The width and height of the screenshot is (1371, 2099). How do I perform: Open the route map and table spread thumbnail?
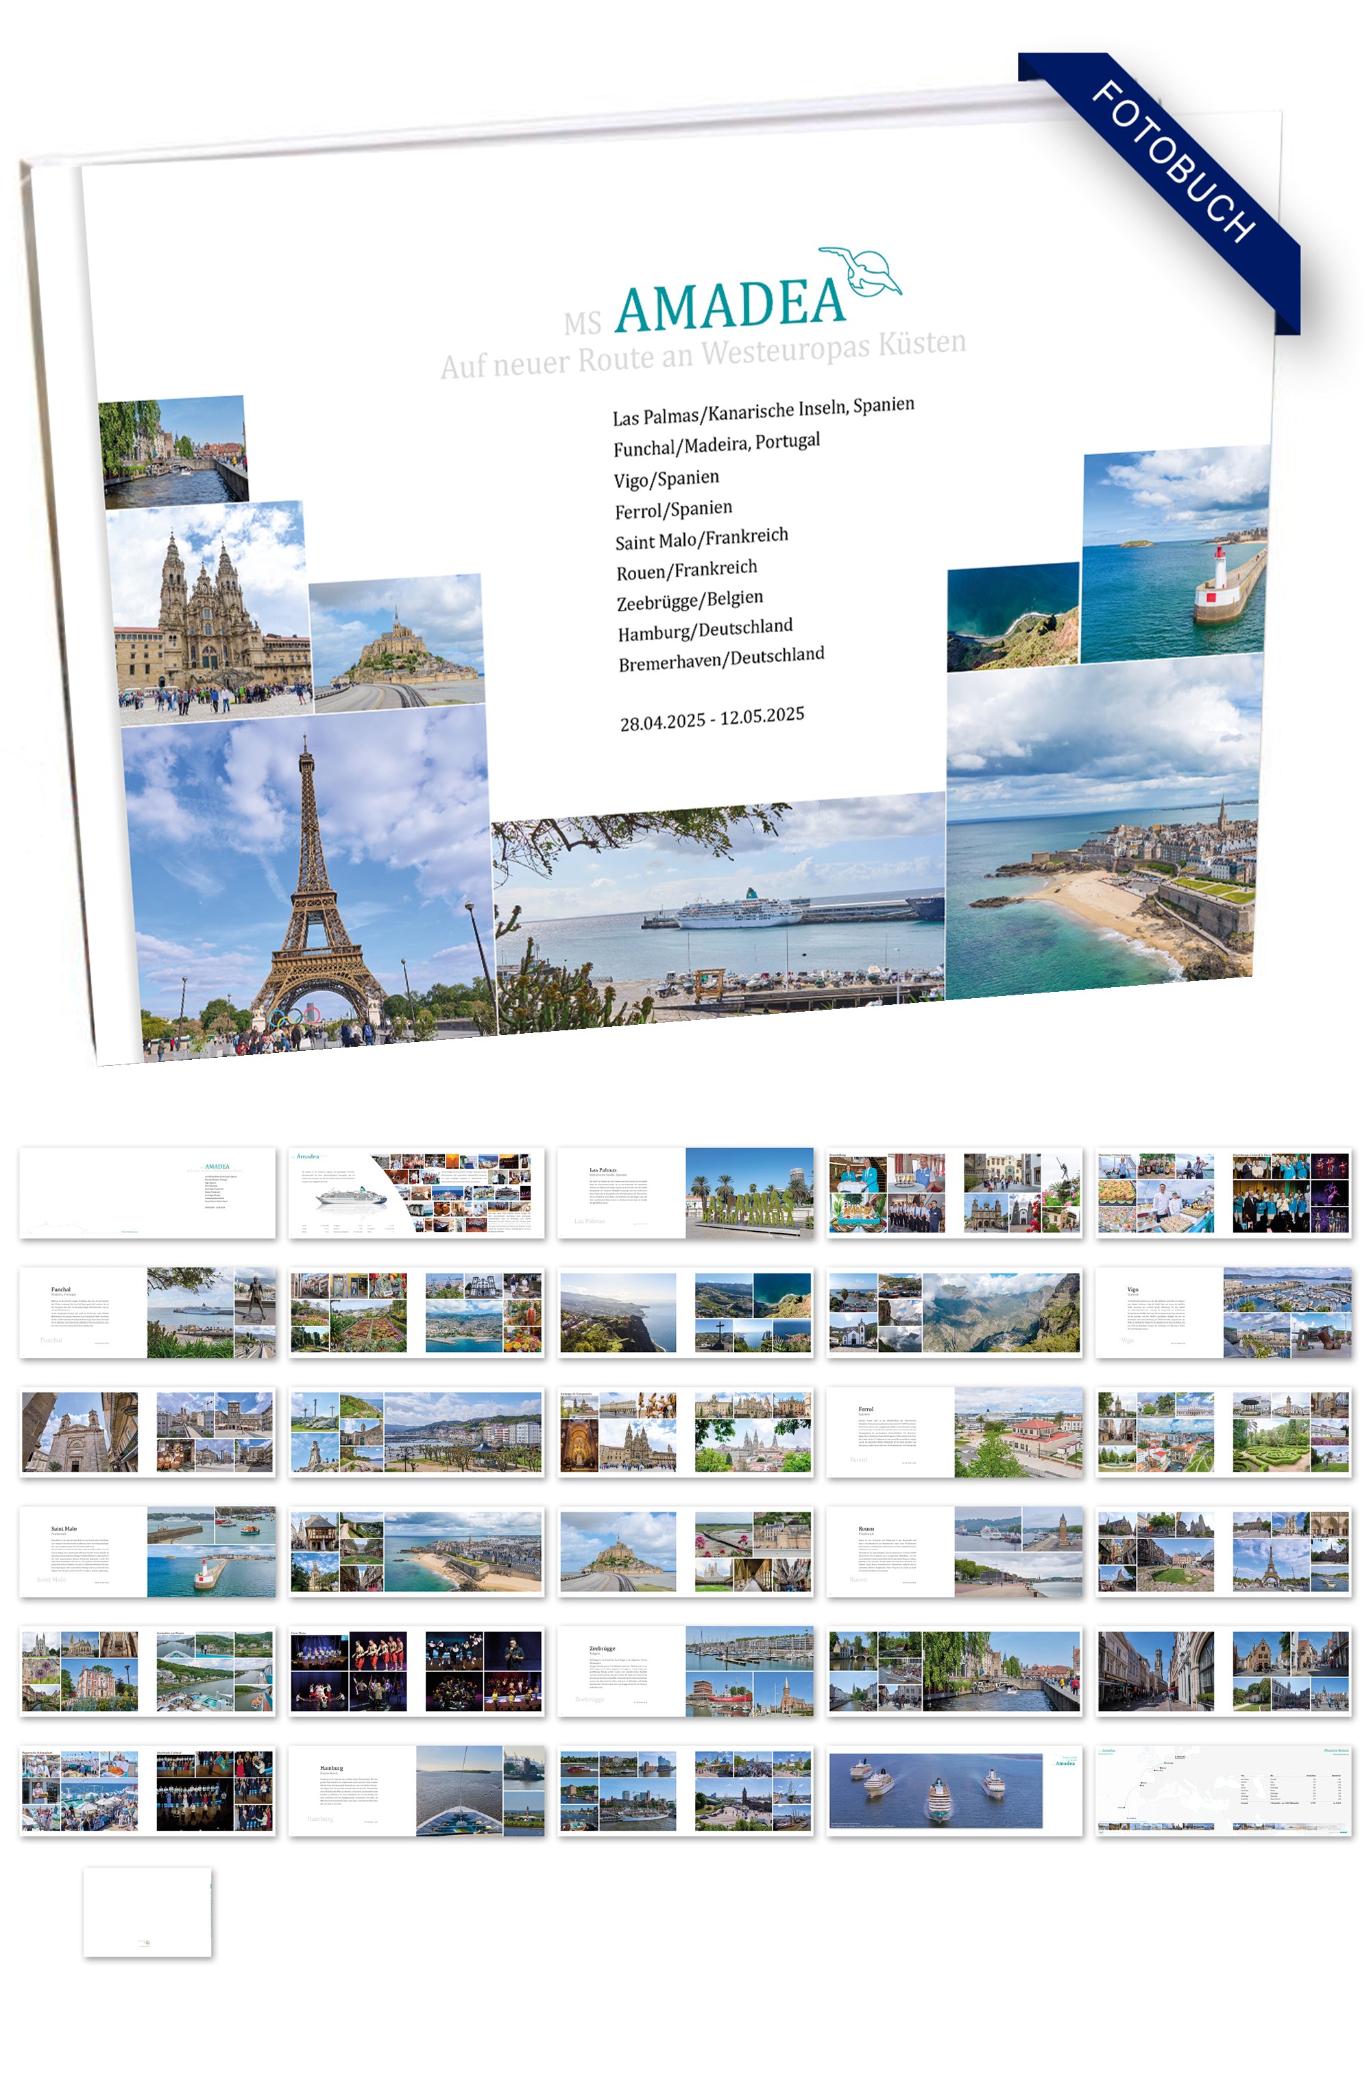point(1223,1791)
